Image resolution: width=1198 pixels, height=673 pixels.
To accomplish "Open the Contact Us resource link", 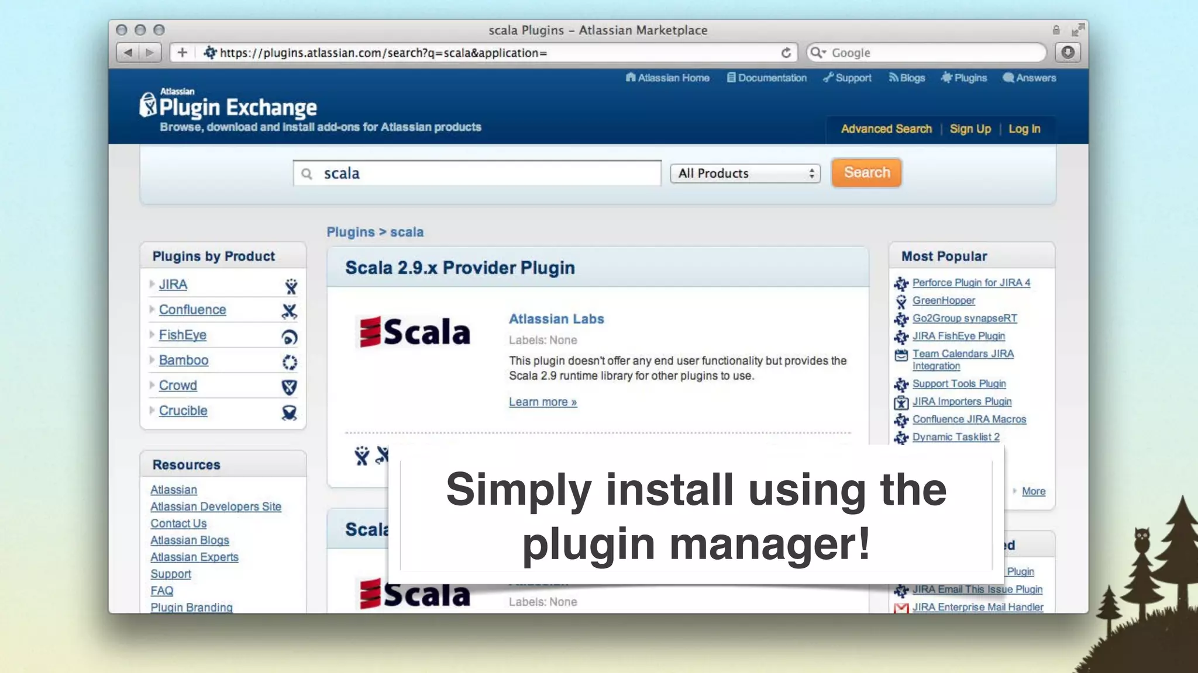I will pos(178,523).
